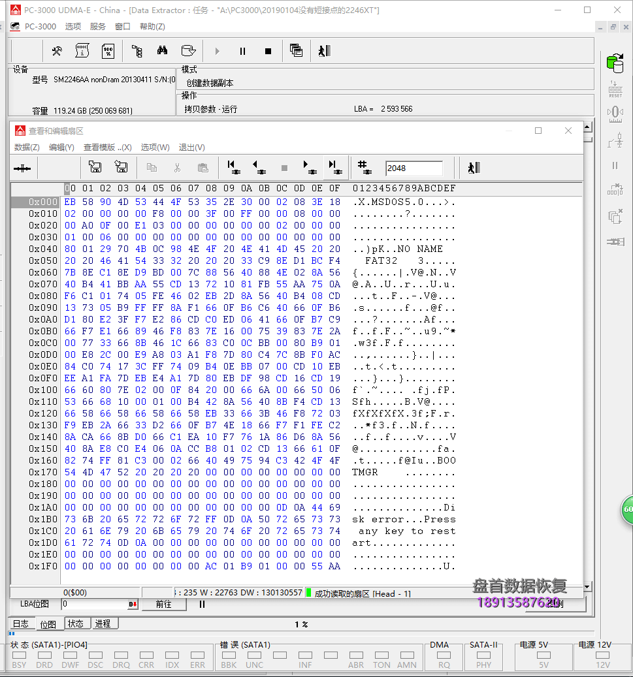Maximize the sector editor window
This screenshot has height=677, width=633.
tap(538, 131)
